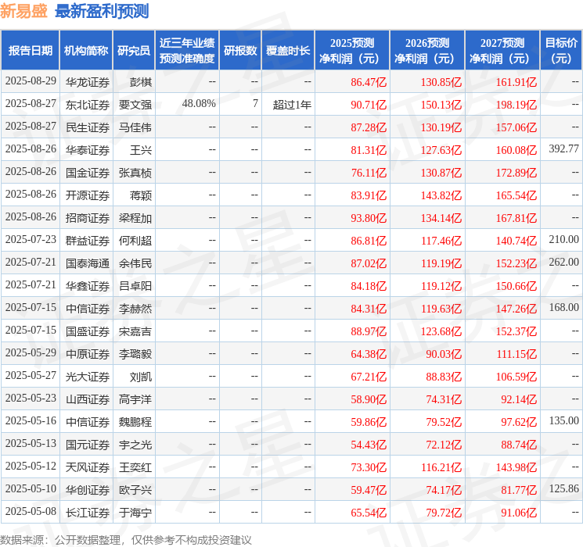Click the 93.80亿 2025 forecast value
Image resolution: width=583 pixels, height=547 pixels.
pos(369,218)
